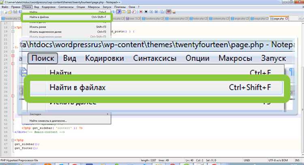Switch to the single.php tab
Viewport: 304px width, 165px height.
click(x=240, y=19)
